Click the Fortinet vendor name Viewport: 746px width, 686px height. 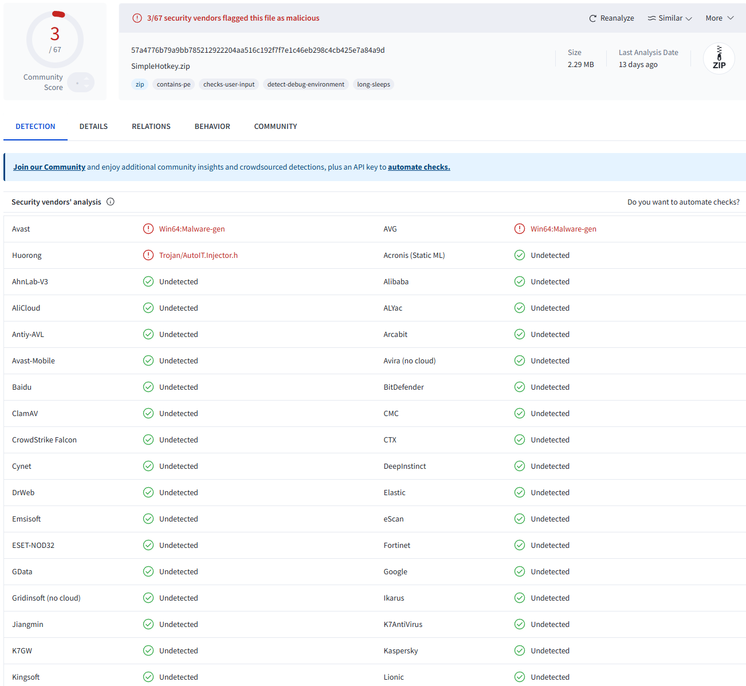[397, 545]
